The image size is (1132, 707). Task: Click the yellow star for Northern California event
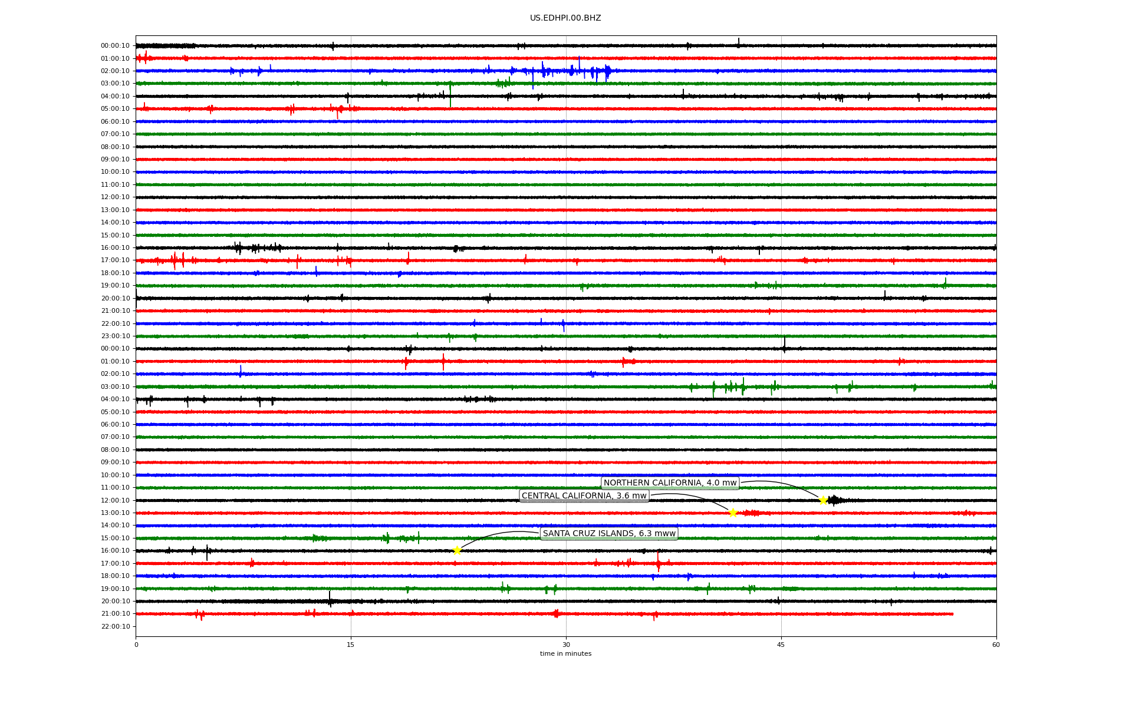pyautogui.click(x=823, y=500)
